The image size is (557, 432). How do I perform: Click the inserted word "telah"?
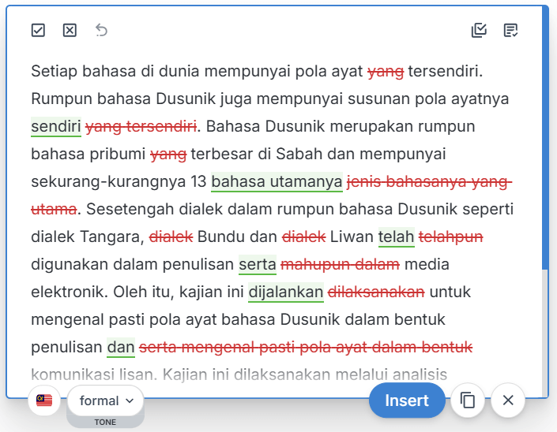(396, 236)
